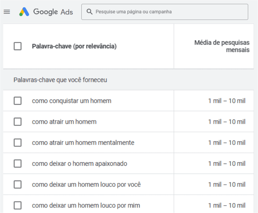Screen dimensions: 258x213
Task: Click keyword 'como deixar um homem louco por você'
Action: point(86,185)
